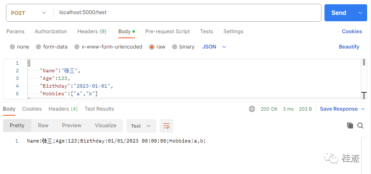Toggle the response line-wrap icon

(x=167, y=126)
